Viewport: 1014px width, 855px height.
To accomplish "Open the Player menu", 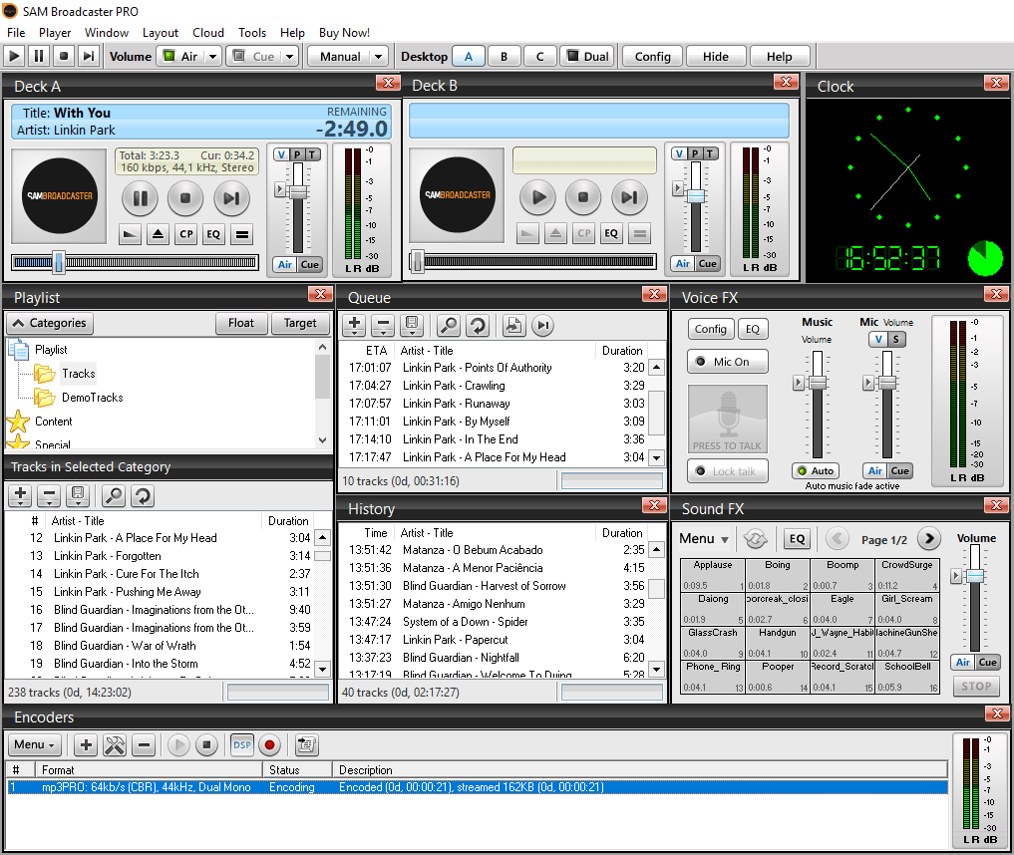I will [54, 32].
